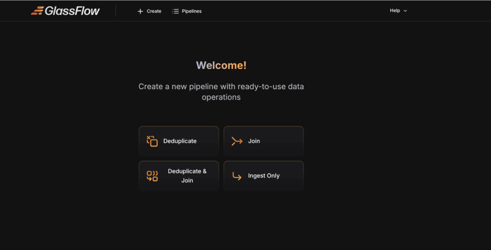
Task: Open the Create menu item
Action: click(154, 11)
